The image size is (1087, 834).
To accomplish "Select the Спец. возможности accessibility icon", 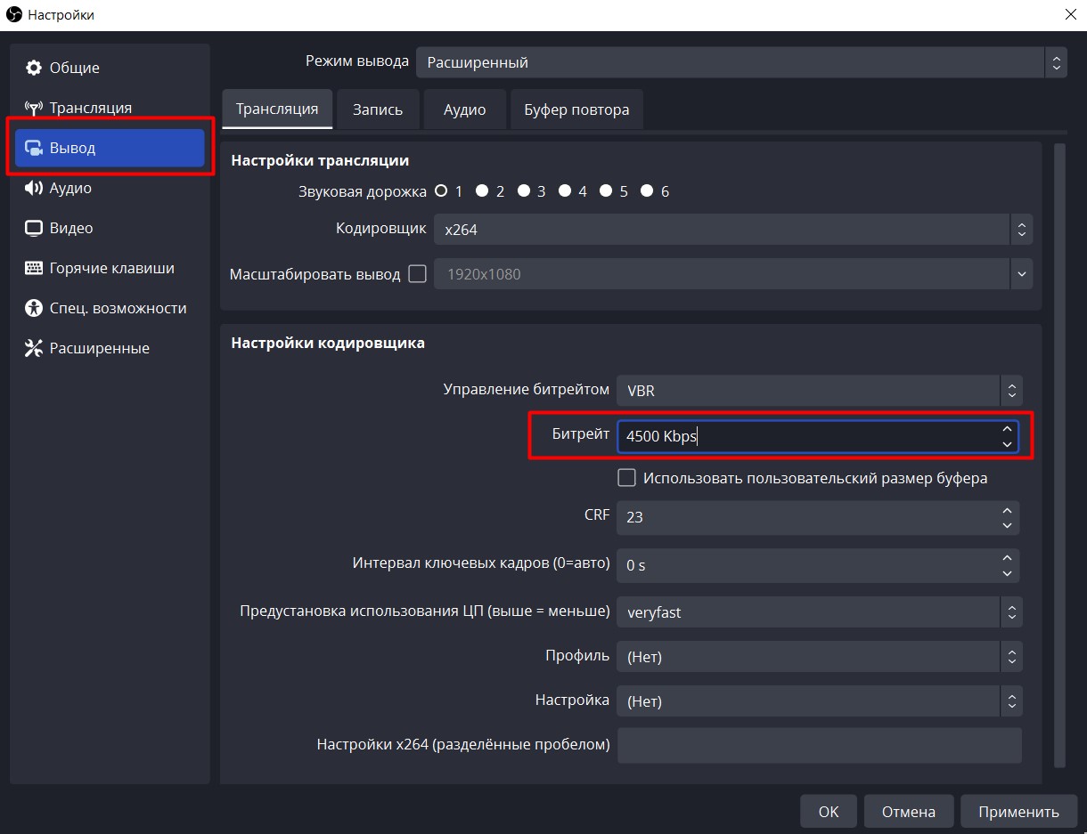I will pos(34,309).
